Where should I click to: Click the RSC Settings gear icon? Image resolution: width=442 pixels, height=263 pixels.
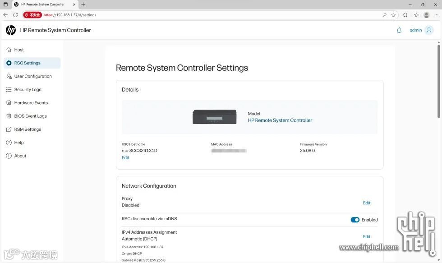pos(9,63)
